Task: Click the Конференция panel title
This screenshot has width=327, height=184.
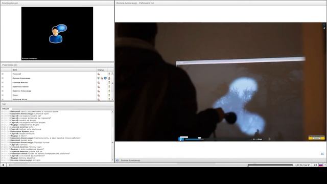Action: click(10, 3)
